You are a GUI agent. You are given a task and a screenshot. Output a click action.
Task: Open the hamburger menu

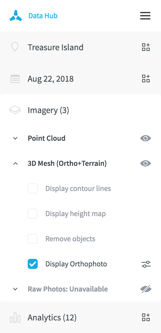(x=145, y=16)
